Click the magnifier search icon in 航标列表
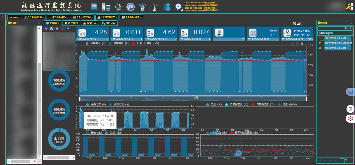 (346, 28)
